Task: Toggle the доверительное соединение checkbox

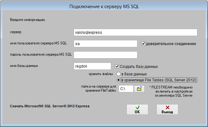Action: [143, 43]
